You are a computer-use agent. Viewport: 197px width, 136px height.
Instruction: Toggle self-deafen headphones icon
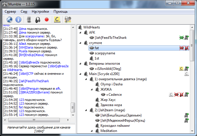tap(38, 20)
